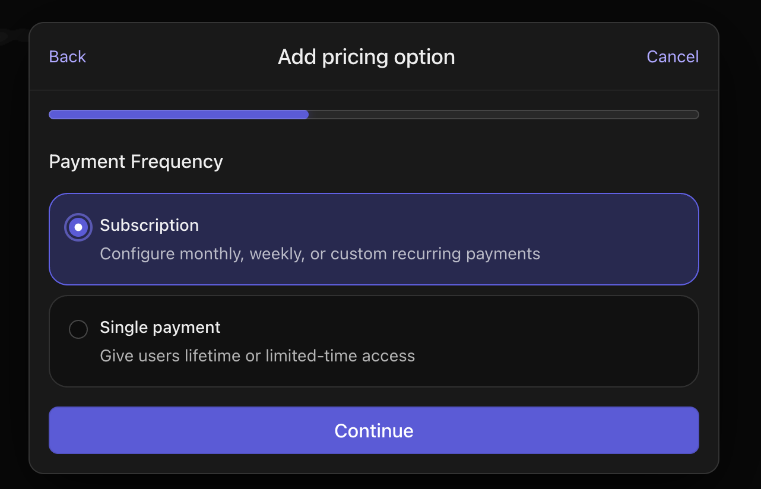Select the Subscription radio button
The width and height of the screenshot is (761, 489).
click(x=78, y=227)
